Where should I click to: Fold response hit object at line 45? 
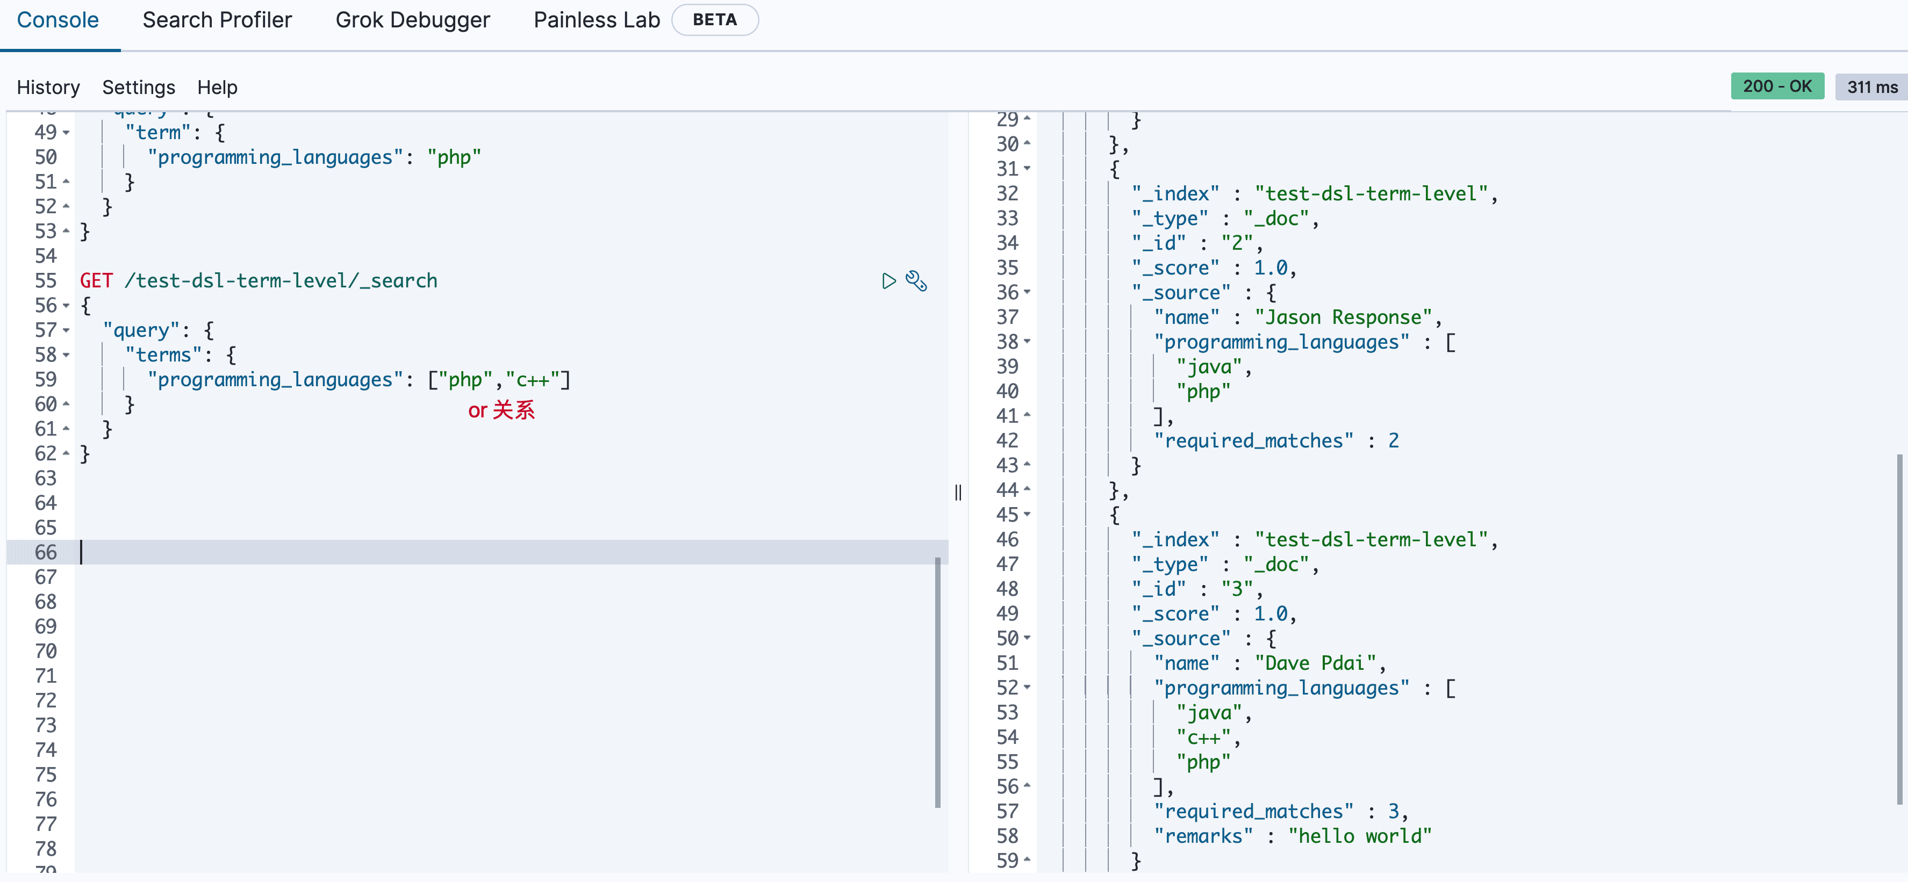click(1027, 515)
